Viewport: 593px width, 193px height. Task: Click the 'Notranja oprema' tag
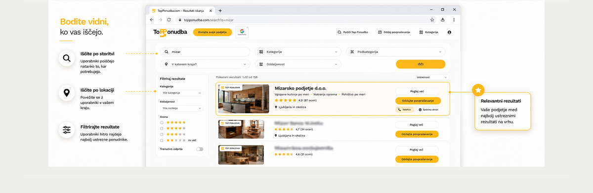coord(326,94)
